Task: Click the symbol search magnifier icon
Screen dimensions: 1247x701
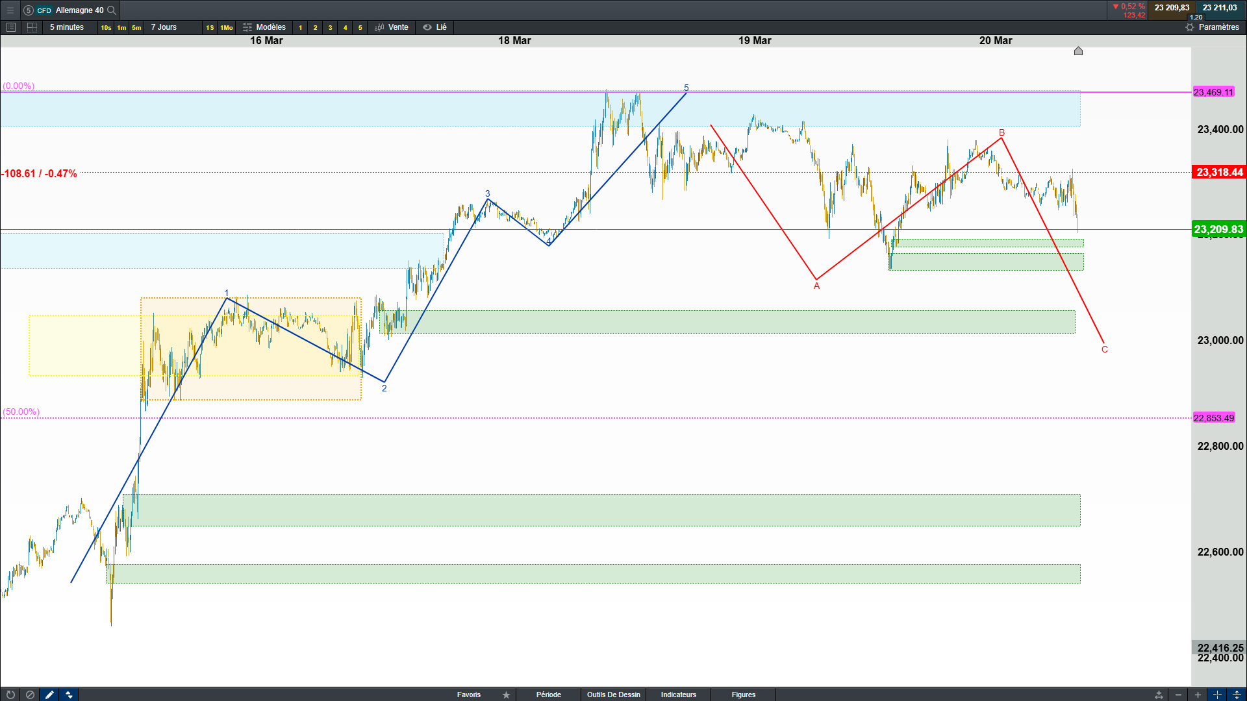Action: 112,10
